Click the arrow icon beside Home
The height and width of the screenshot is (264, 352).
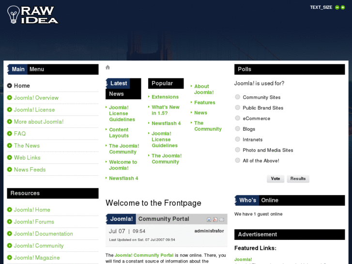[9, 86]
